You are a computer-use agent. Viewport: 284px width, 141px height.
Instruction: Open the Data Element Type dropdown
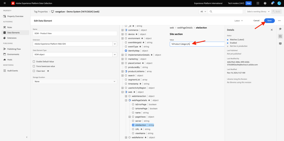tap(75, 54)
